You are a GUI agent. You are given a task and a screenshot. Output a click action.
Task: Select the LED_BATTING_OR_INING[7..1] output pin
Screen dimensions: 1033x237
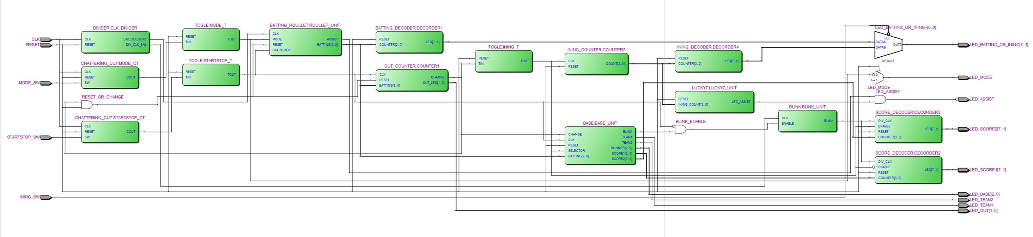(963, 45)
